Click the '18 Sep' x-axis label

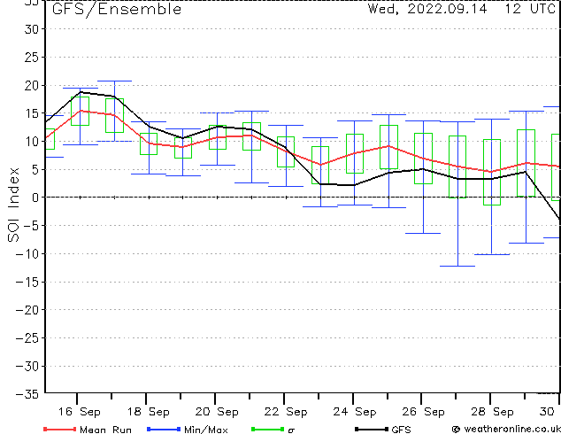click(x=149, y=412)
